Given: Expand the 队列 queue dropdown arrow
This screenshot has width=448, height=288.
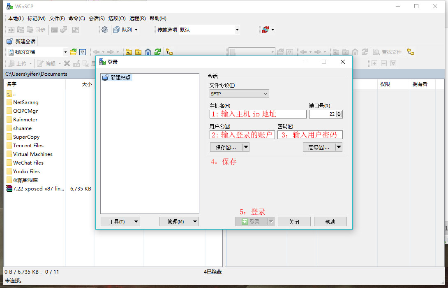Looking at the screenshot, I should (136, 30).
